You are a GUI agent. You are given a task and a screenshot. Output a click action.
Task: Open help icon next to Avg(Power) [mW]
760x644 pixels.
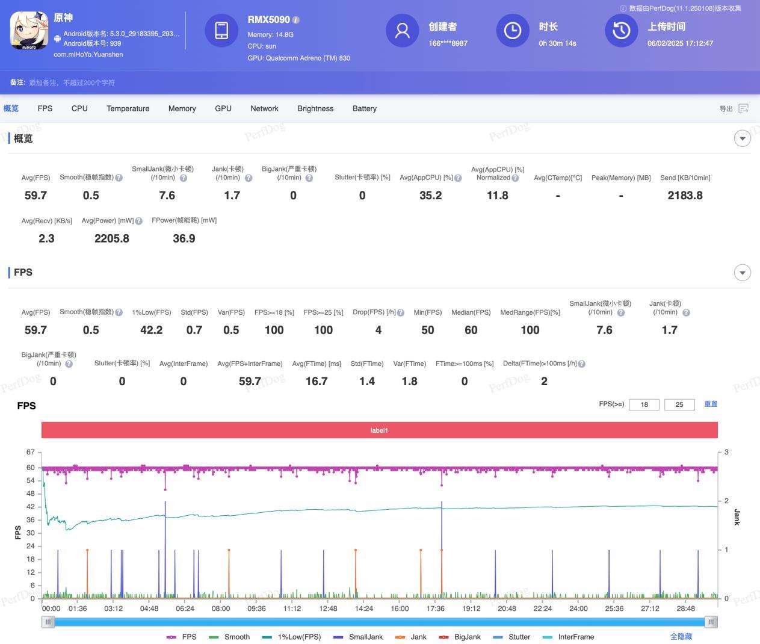[139, 221]
